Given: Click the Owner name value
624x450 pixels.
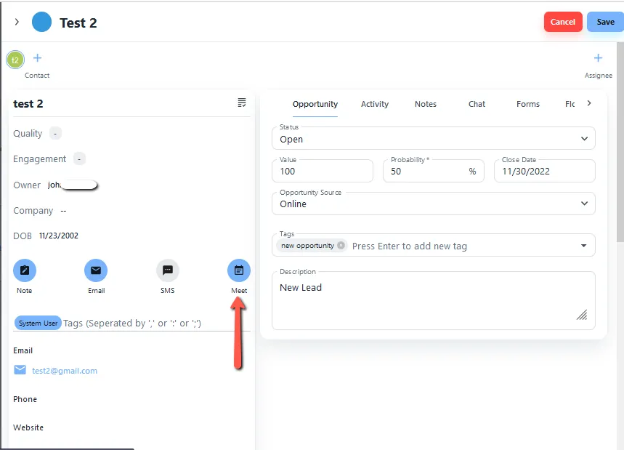Looking at the screenshot, I should coord(73,185).
